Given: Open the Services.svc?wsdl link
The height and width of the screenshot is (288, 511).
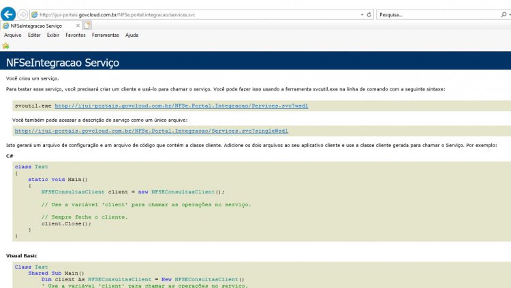Looking at the screenshot, I should pyautogui.click(x=181, y=106).
